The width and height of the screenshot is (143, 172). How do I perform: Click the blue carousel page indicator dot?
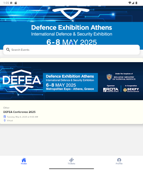(x=71, y=43)
